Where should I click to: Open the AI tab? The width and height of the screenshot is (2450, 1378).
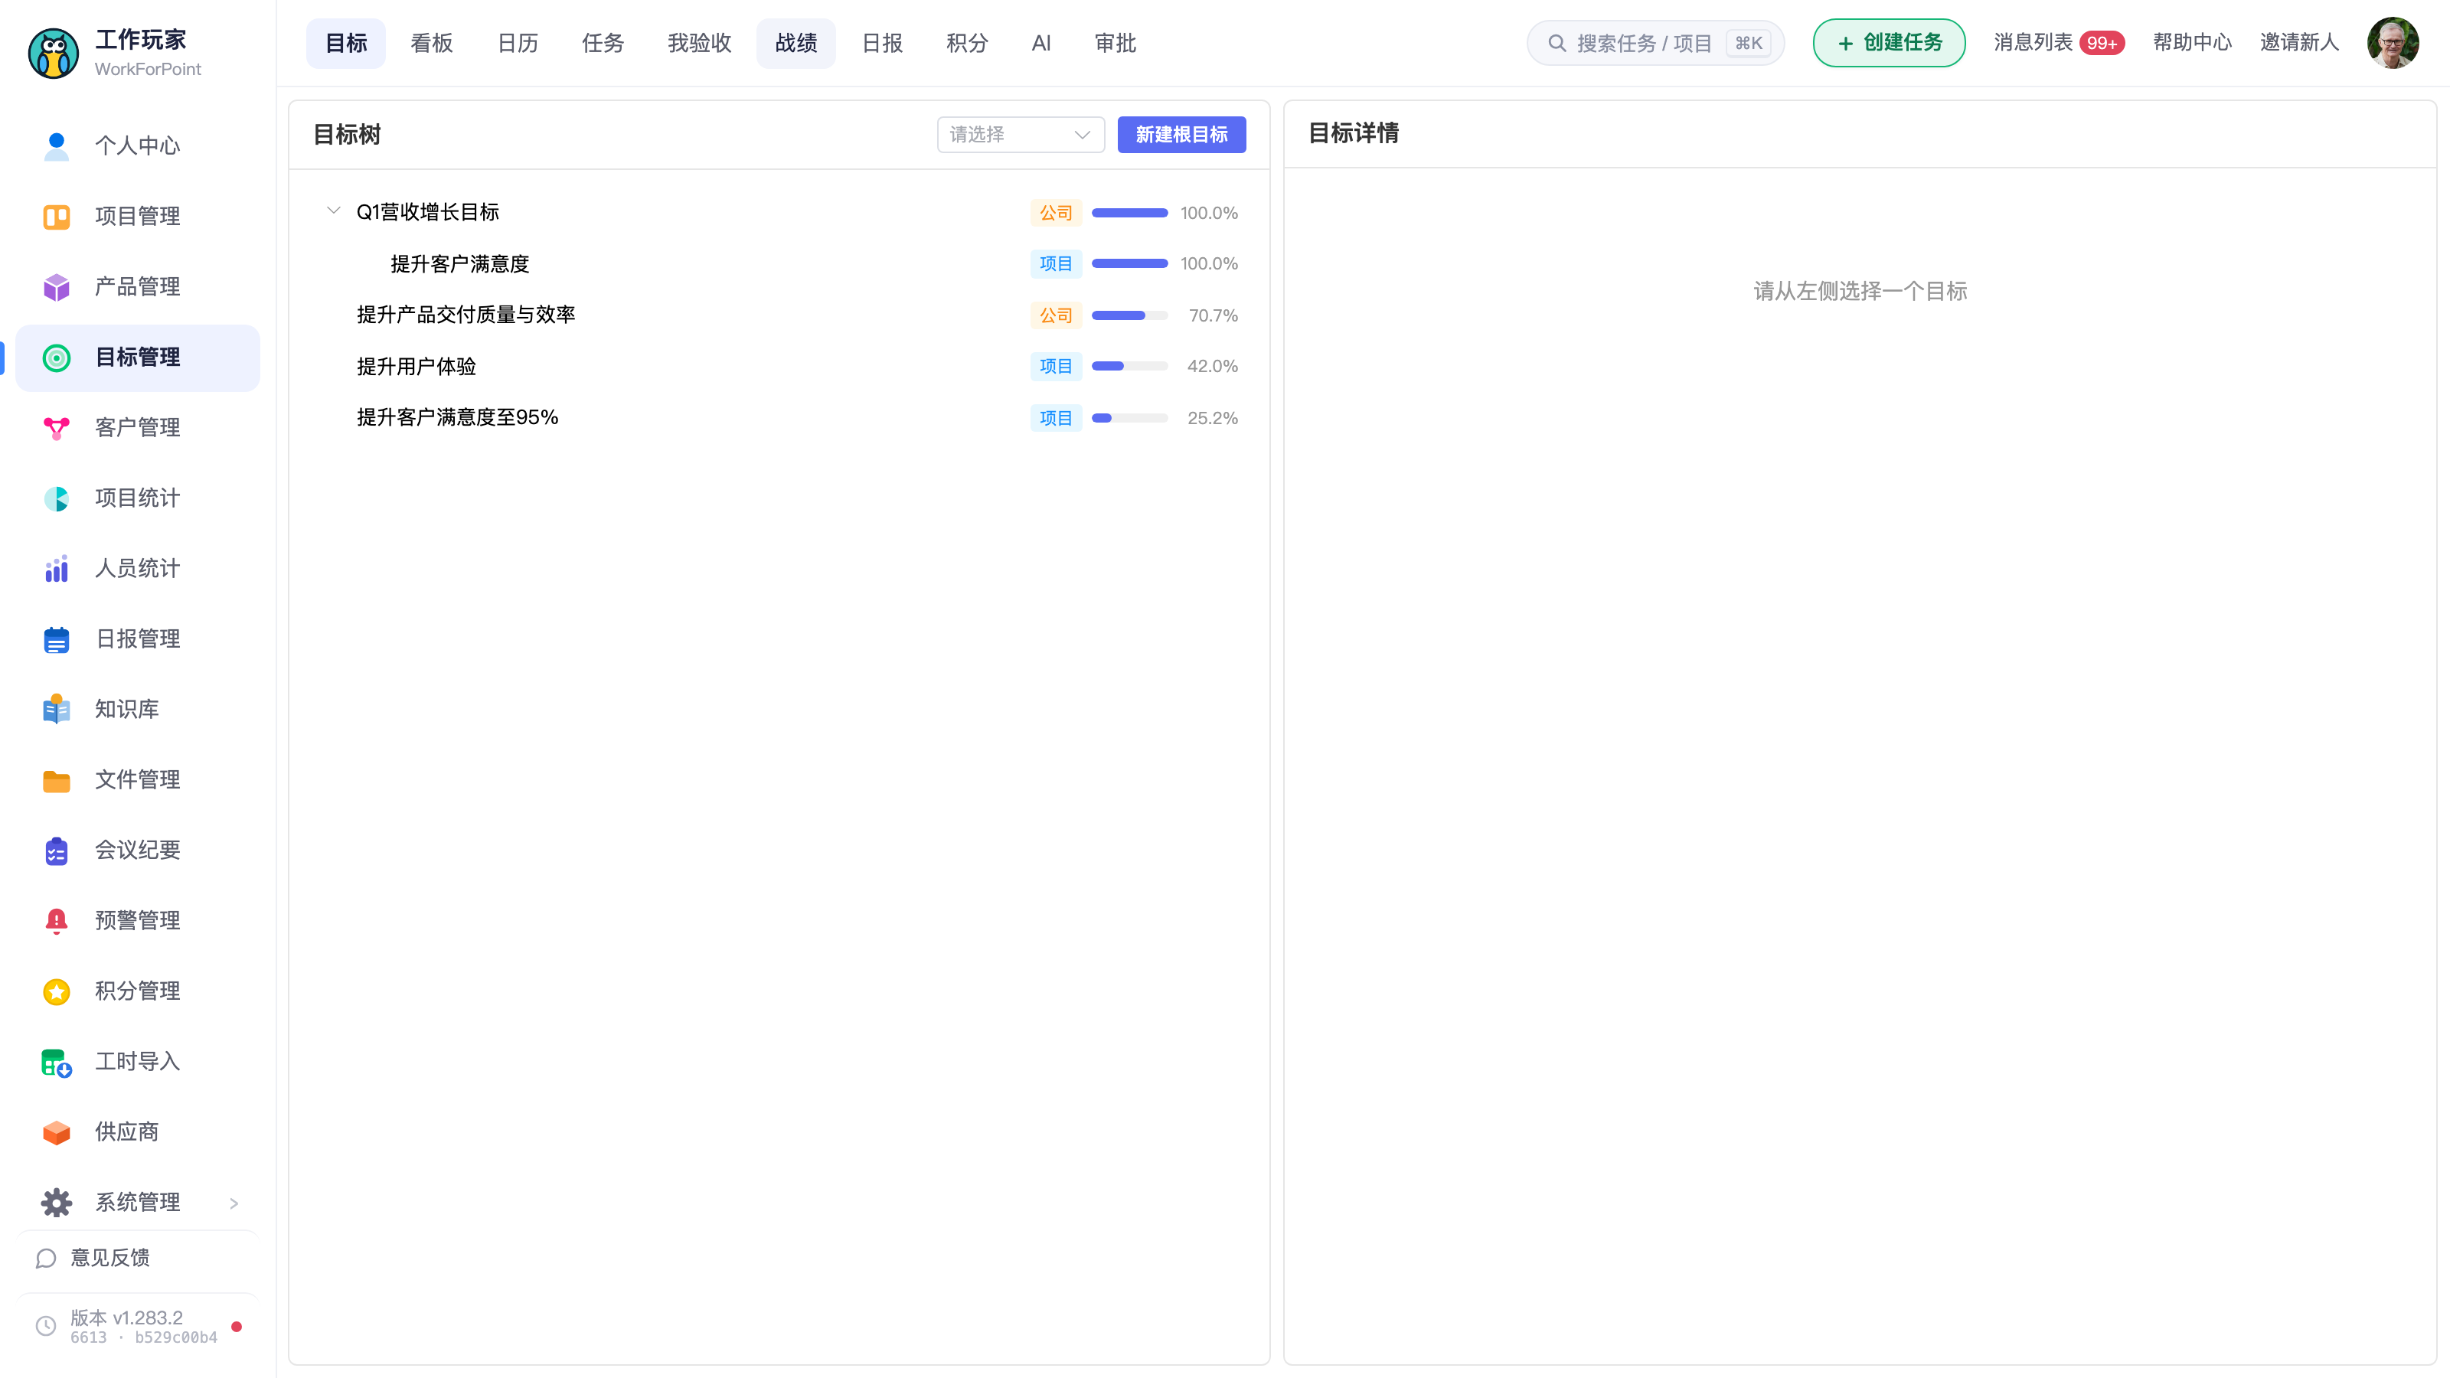[1041, 43]
